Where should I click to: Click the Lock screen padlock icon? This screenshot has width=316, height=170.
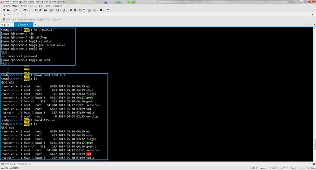[84, 10]
